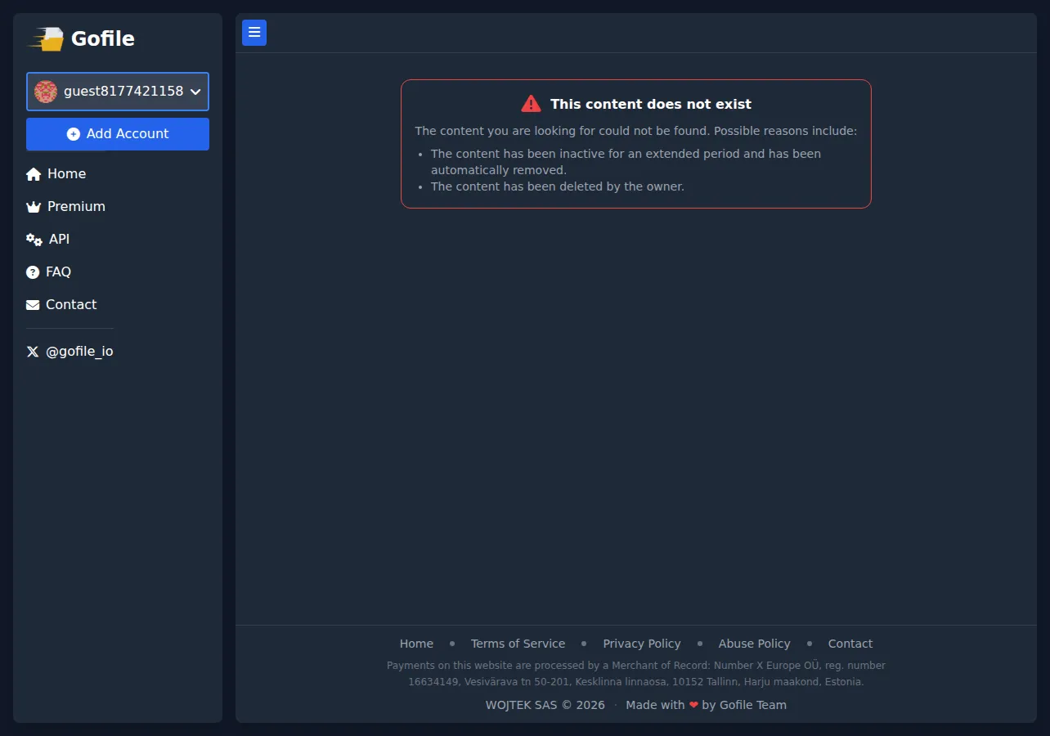Open the Premium sidebar menu item
This screenshot has width=1050, height=736.
65,207
